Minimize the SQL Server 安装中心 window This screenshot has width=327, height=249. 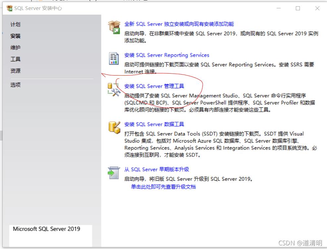(x=279, y=8)
